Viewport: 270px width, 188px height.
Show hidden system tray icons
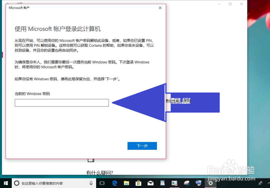click(x=269, y=183)
